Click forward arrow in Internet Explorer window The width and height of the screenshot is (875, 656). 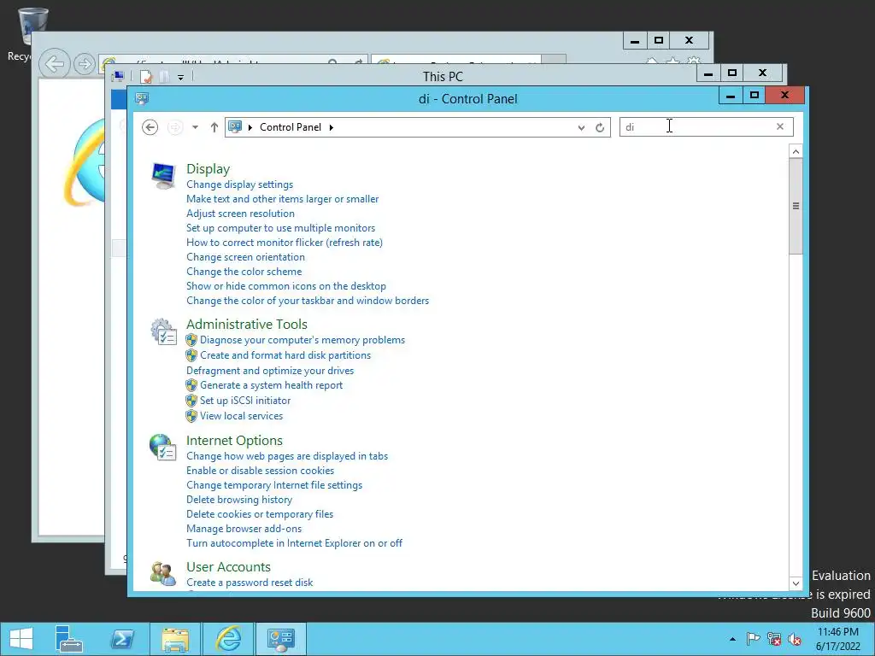[85, 64]
